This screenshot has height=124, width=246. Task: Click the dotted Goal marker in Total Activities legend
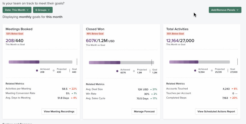click(x=228, y=71)
